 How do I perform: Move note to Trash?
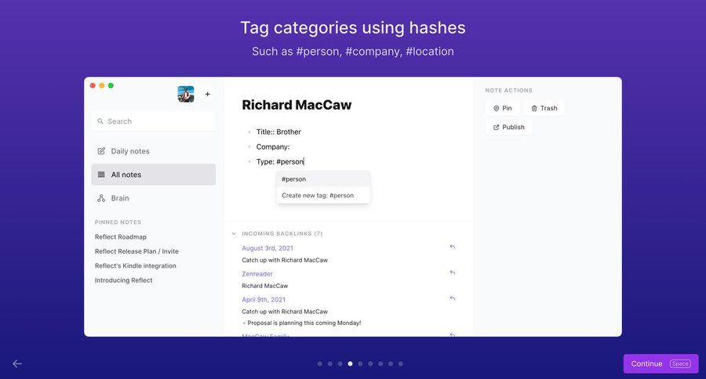tap(544, 108)
